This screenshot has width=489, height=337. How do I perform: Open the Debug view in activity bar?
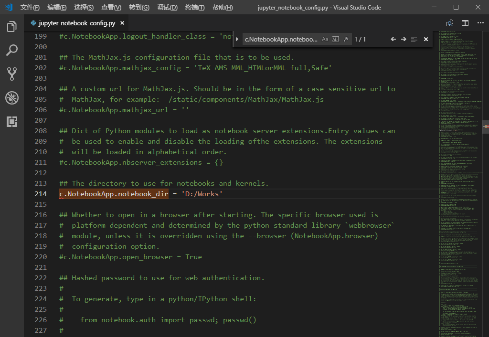(12, 98)
